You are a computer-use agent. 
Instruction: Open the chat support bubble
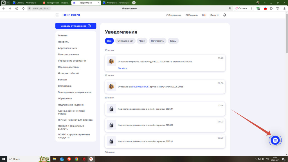275,140
